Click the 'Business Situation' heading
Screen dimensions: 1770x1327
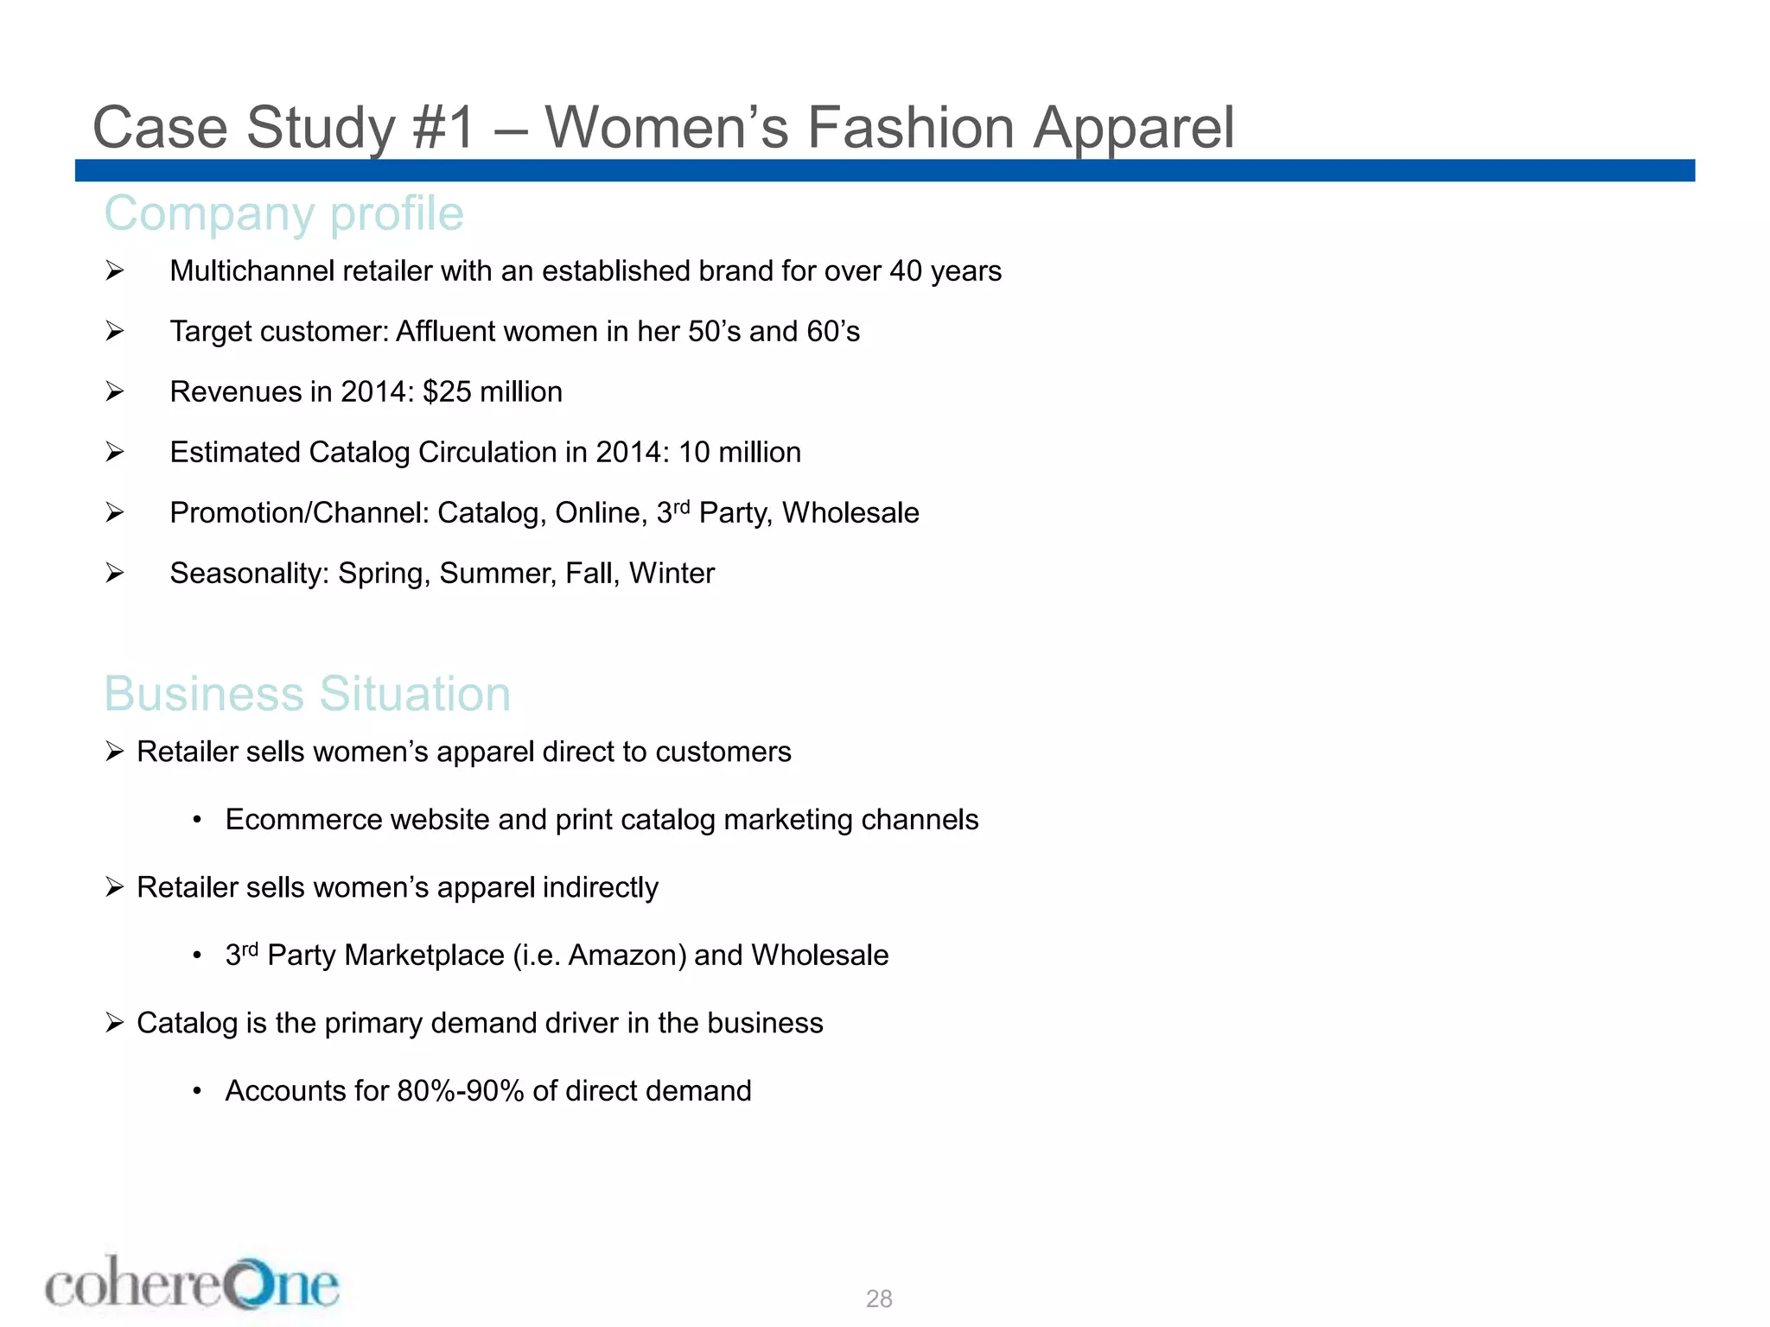307,693
